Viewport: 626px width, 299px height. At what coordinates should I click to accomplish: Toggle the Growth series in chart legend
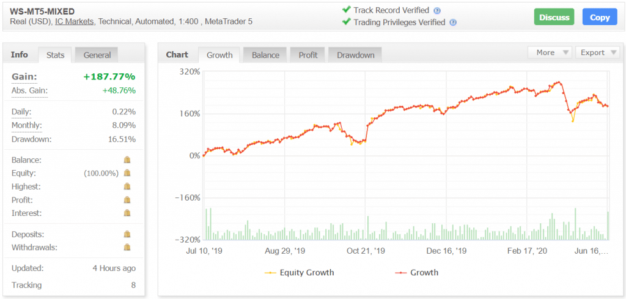coord(417,273)
